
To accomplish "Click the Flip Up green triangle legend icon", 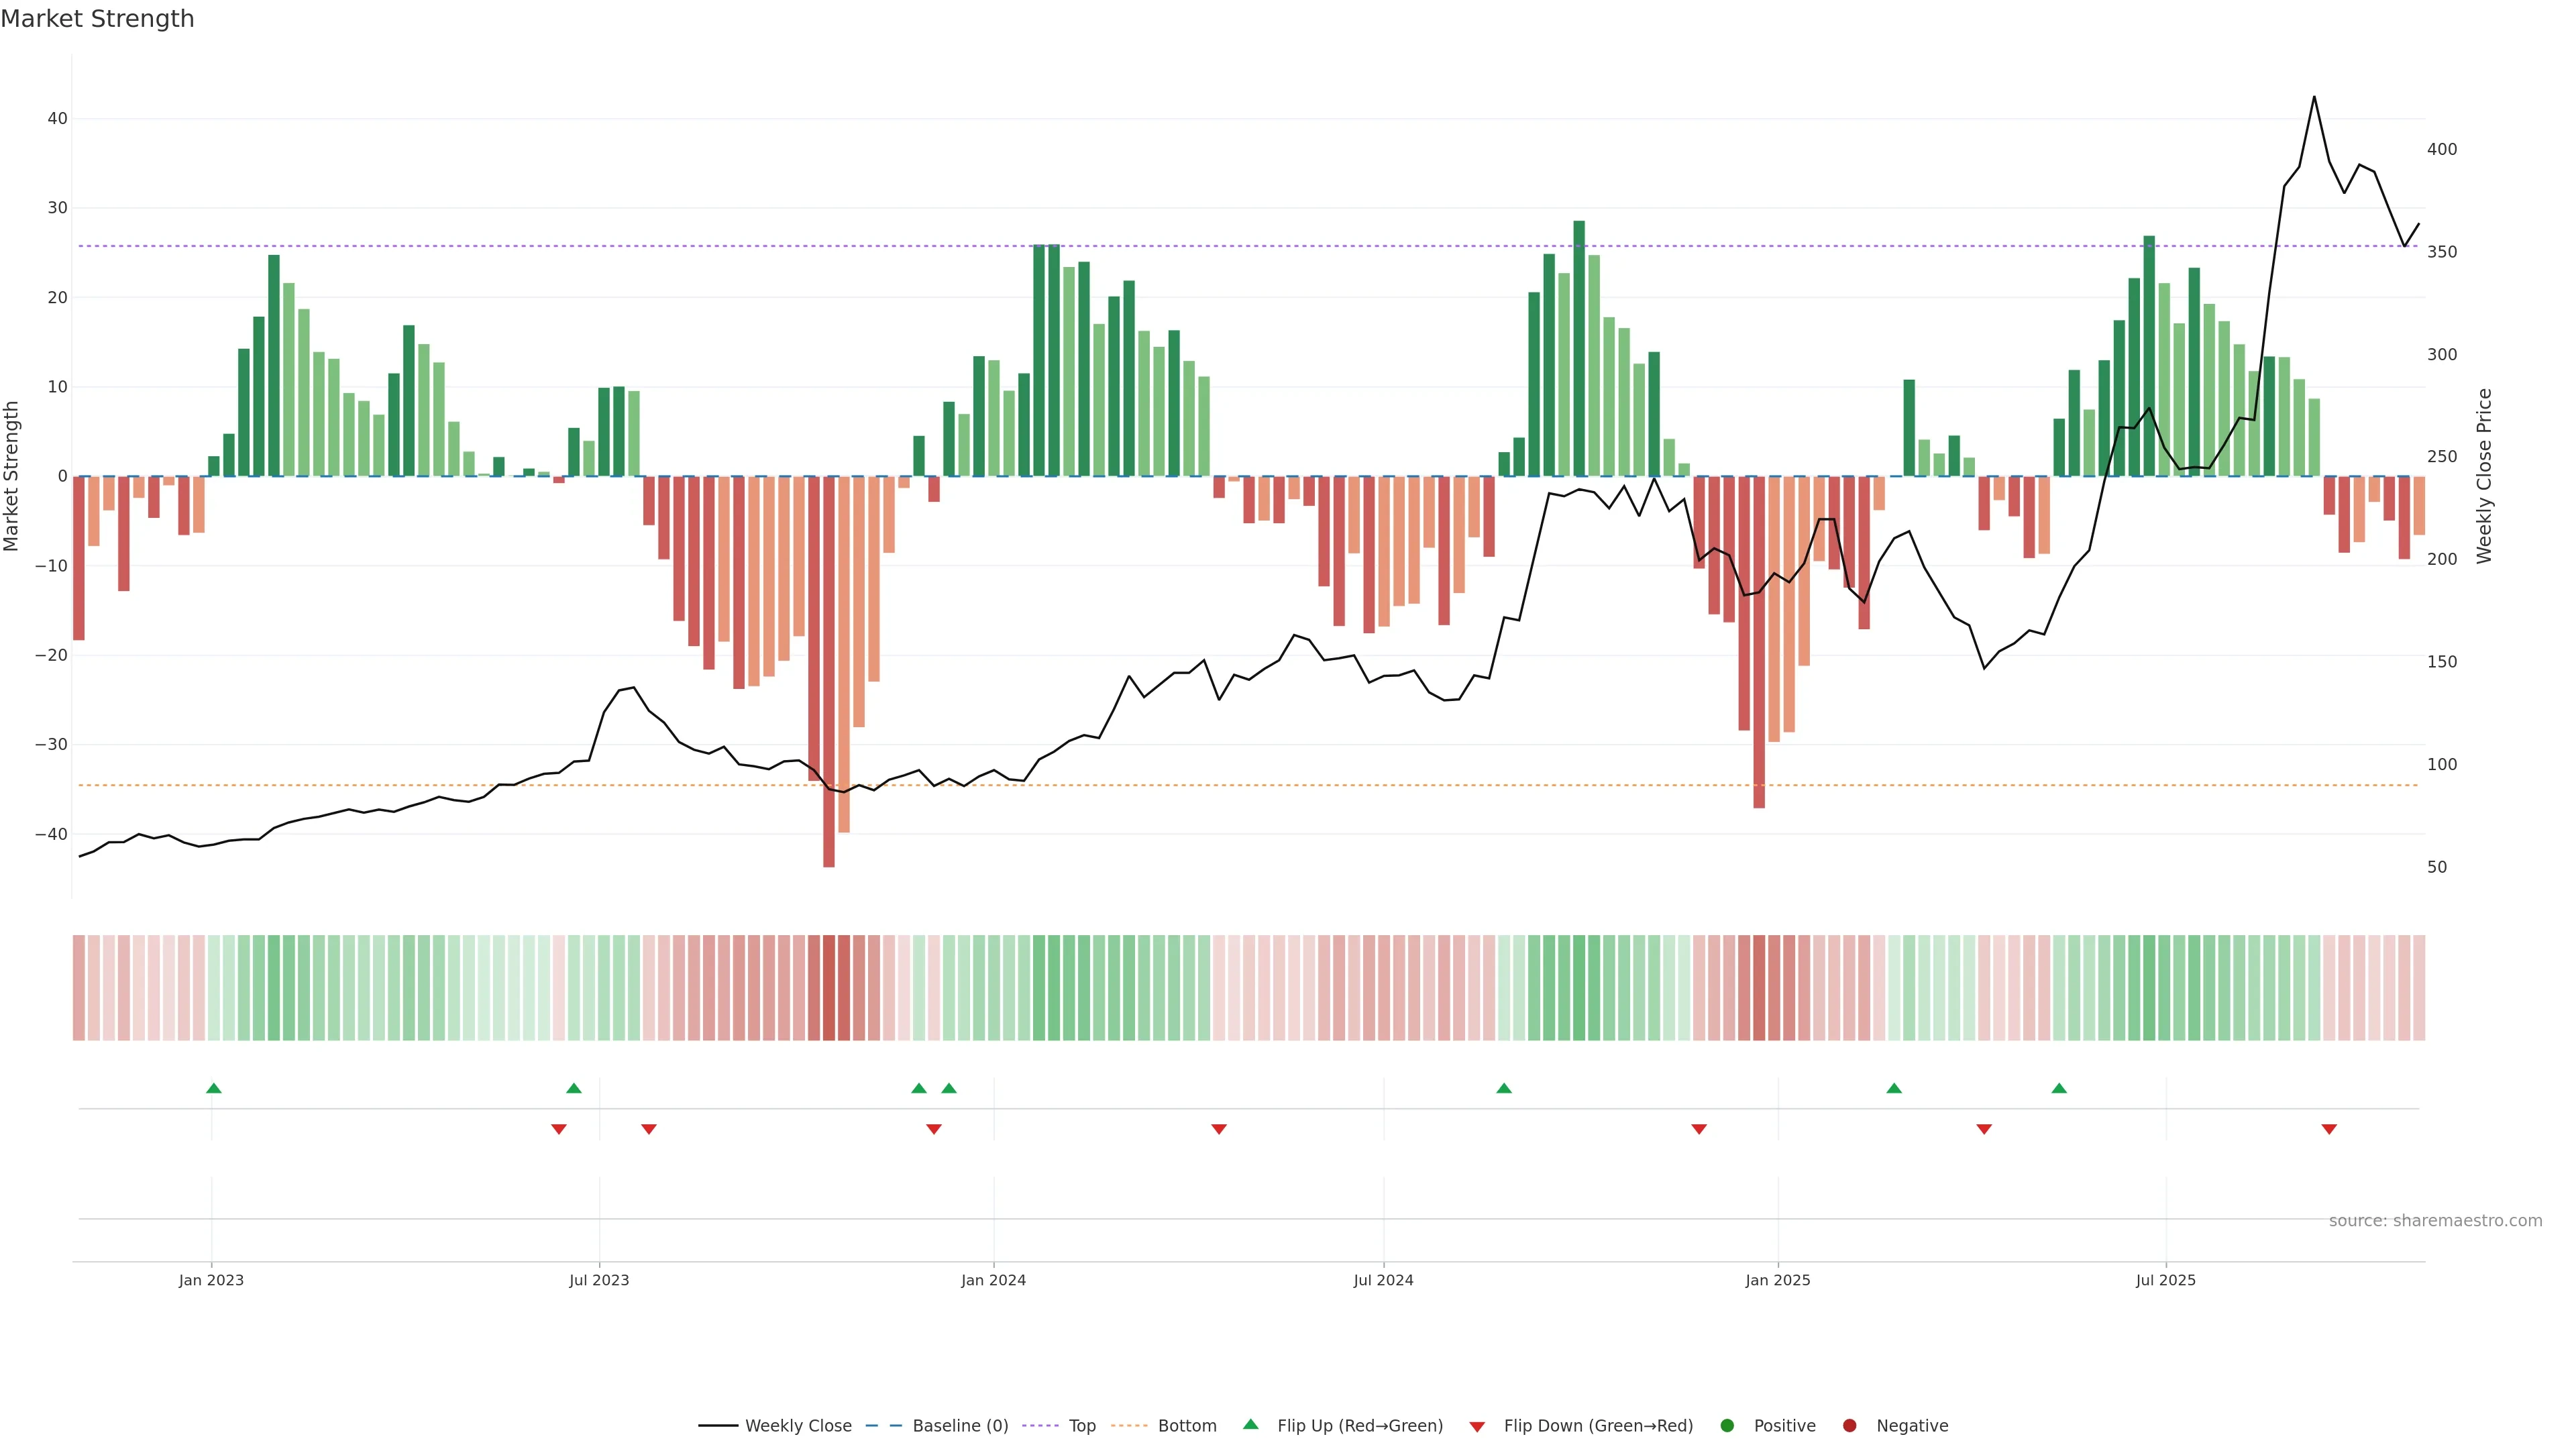I will (x=1250, y=1424).
